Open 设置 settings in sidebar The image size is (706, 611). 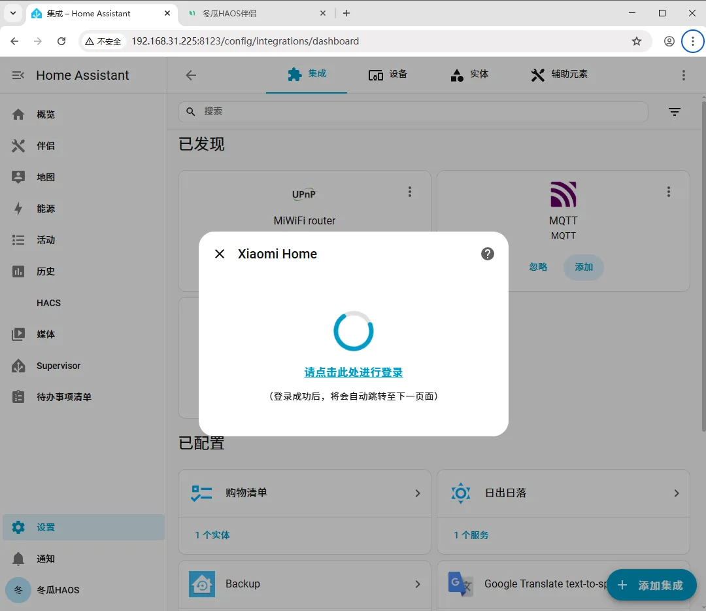tap(84, 527)
